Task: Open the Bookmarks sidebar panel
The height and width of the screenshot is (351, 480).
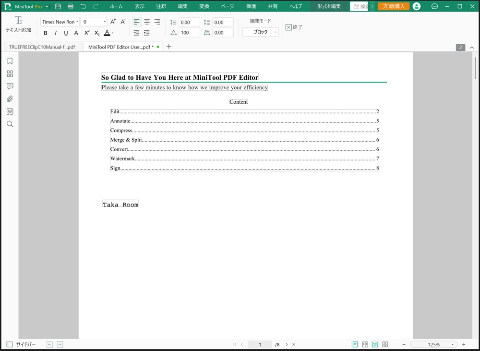Action: point(10,61)
